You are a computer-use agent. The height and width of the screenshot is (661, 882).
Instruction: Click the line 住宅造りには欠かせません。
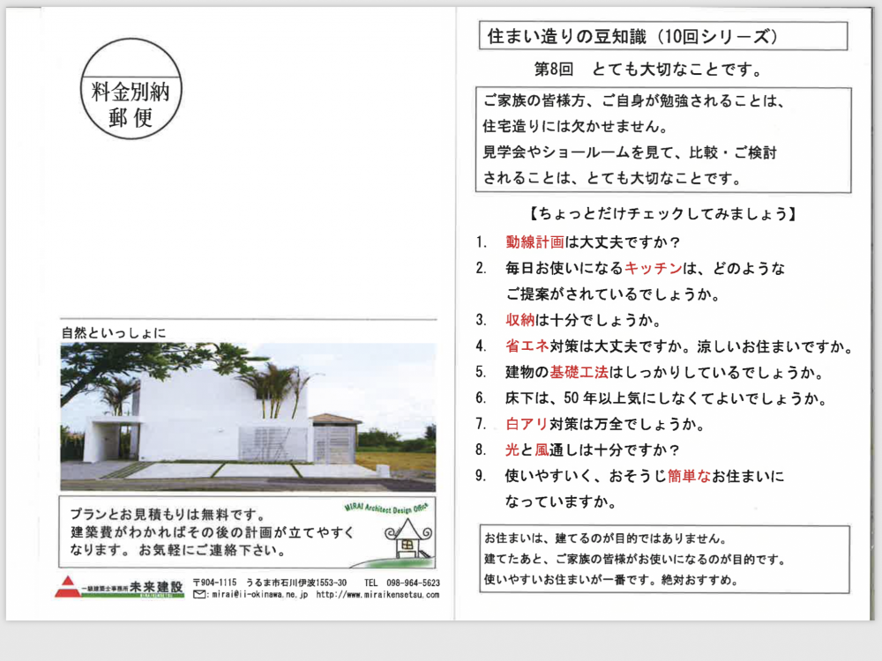[x=576, y=126]
